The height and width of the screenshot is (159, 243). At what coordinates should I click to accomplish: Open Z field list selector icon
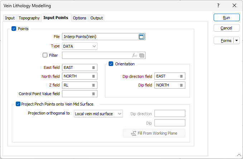(x=94, y=85)
